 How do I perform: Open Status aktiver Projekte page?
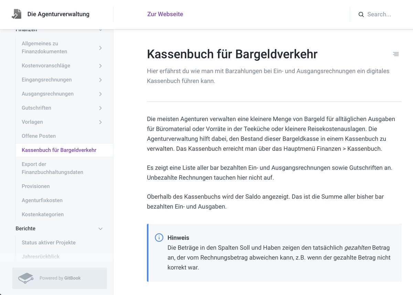49,243
